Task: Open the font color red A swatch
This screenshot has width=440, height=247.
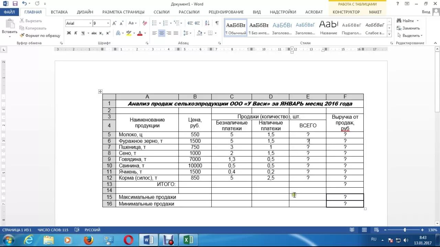Action: (x=140, y=33)
